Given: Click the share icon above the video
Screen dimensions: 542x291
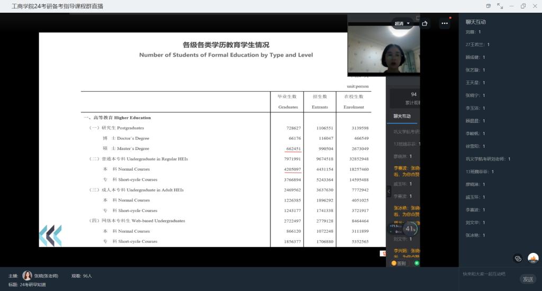Looking at the screenshot, I should (x=425, y=23).
